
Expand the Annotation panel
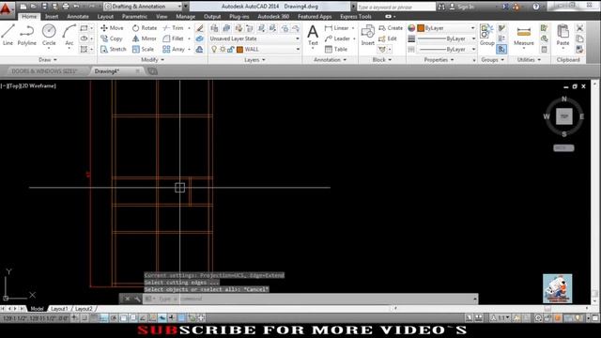[x=330, y=60]
